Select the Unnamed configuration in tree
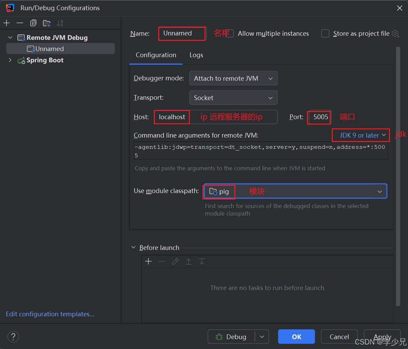408x349 pixels. 50,49
